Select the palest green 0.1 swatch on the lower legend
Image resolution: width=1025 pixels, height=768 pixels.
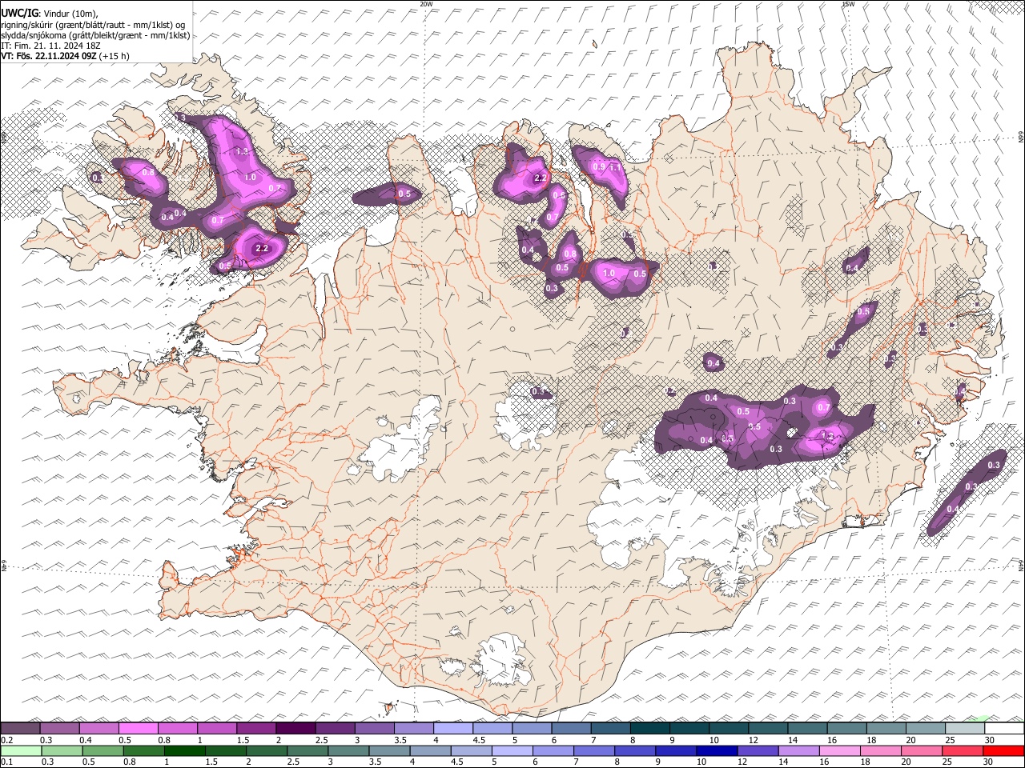point(20,750)
